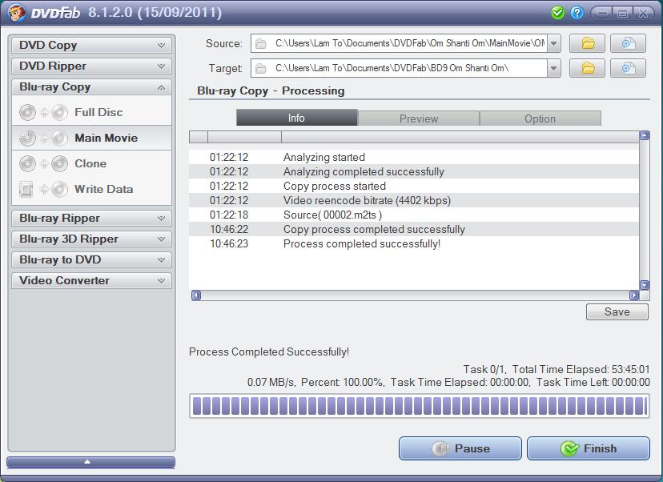Select log row 'Source( 00002.m2ts )'
Image resolution: width=663 pixels, height=482 pixels.
pos(413,215)
